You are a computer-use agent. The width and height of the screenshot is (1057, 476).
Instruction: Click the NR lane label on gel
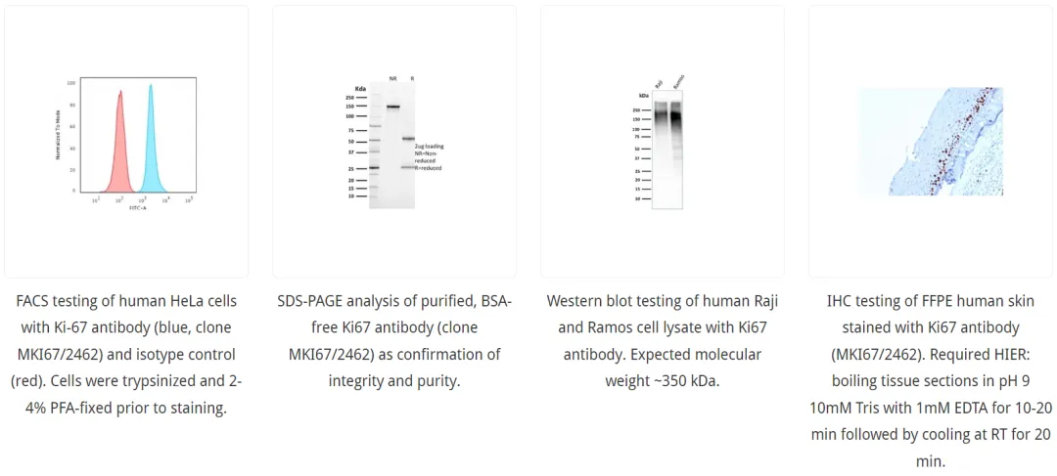coord(392,78)
